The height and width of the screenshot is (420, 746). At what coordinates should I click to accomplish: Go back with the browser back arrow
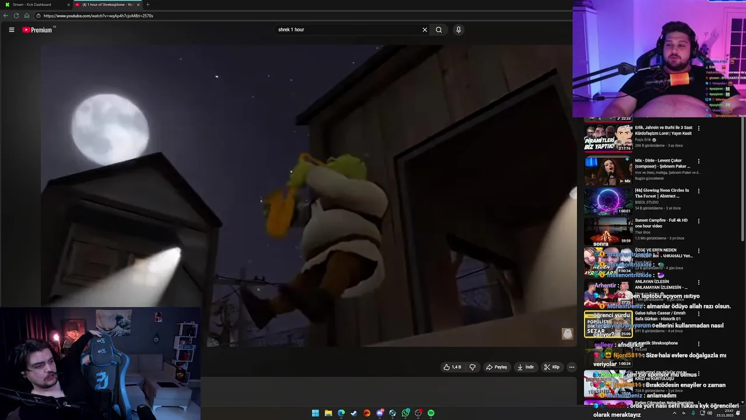click(6, 16)
